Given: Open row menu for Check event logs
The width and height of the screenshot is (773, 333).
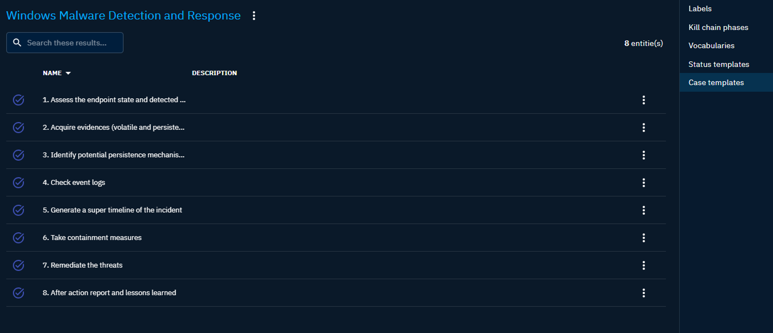Looking at the screenshot, I should (644, 183).
